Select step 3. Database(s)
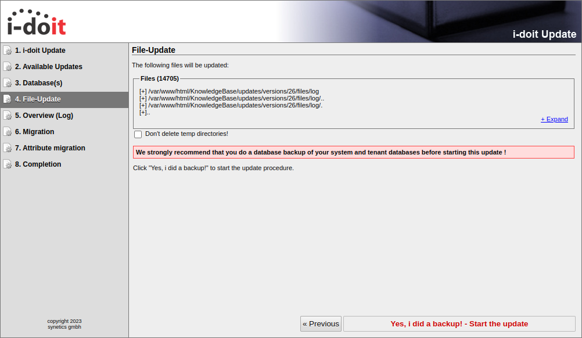The width and height of the screenshot is (582, 338). coord(38,83)
